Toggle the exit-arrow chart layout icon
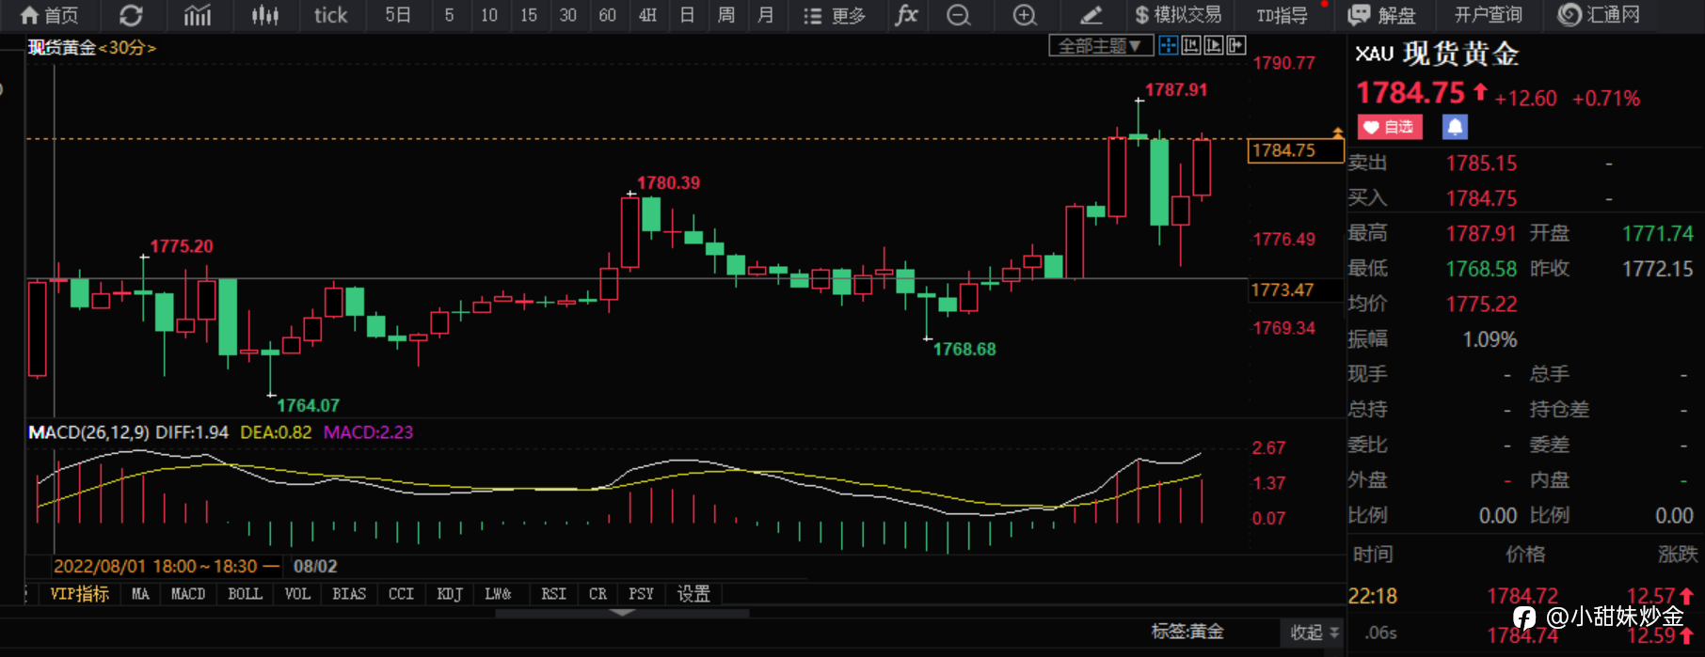 pyautogui.click(x=1235, y=45)
